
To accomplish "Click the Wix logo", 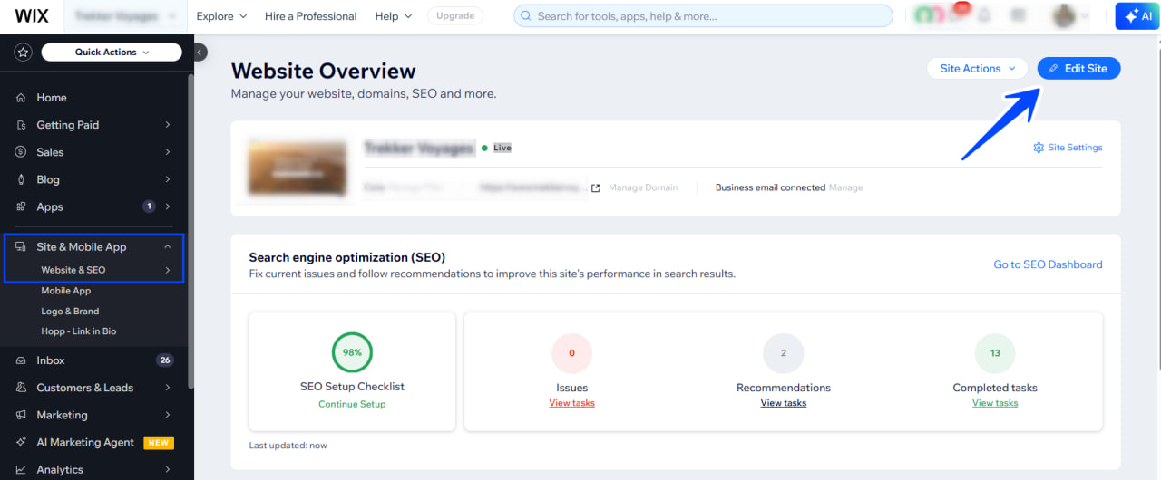I will point(32,15).
